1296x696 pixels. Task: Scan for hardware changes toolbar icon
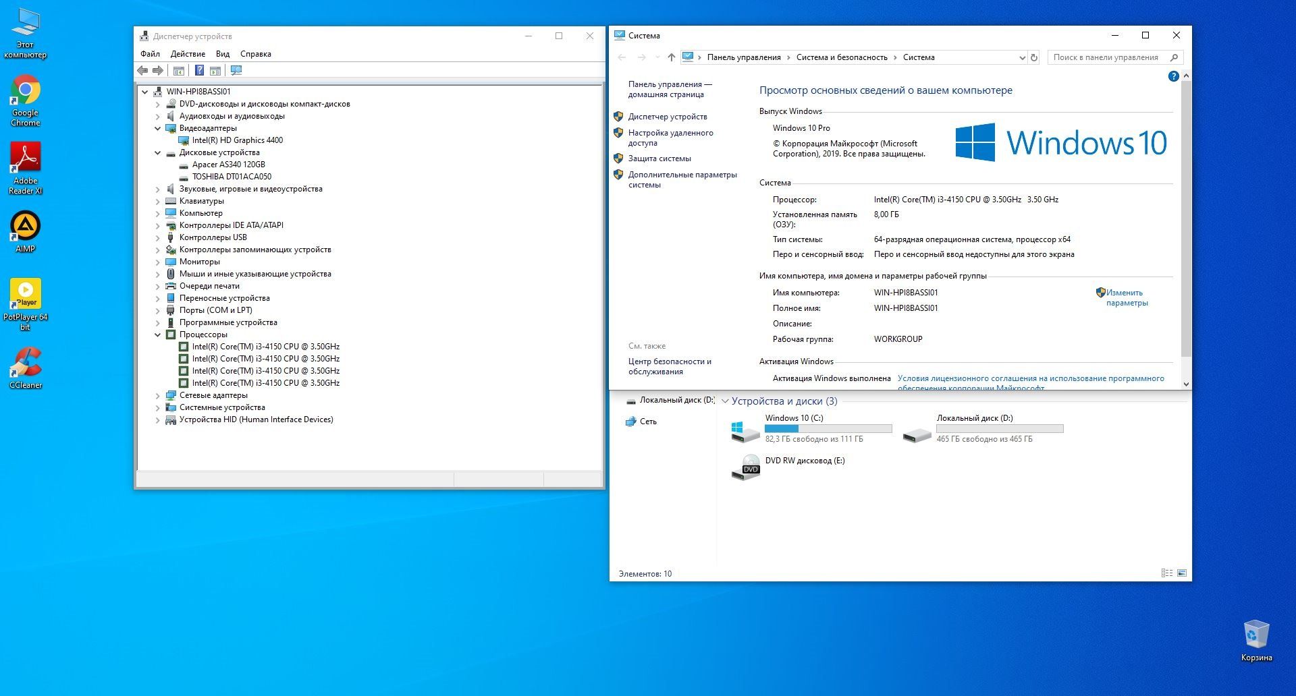tap(236, 70)
